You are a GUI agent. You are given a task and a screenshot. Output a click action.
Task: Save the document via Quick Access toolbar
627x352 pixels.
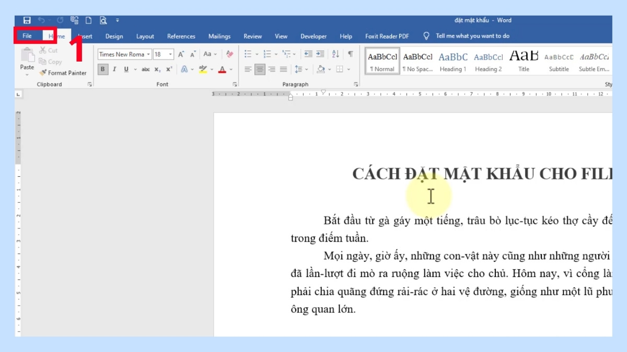click(27, 20)
